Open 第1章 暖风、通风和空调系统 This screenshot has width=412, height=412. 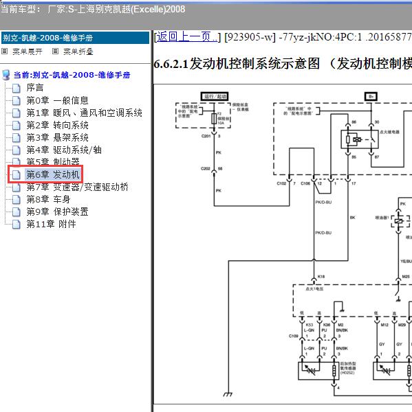tap(84, 113)
